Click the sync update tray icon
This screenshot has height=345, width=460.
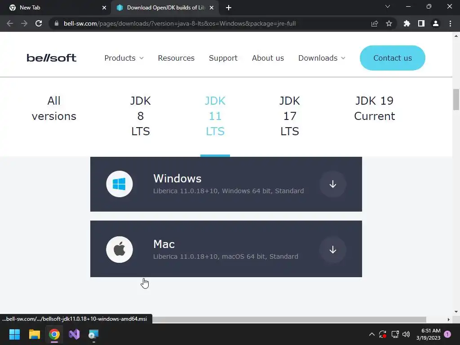pos(383,334)
